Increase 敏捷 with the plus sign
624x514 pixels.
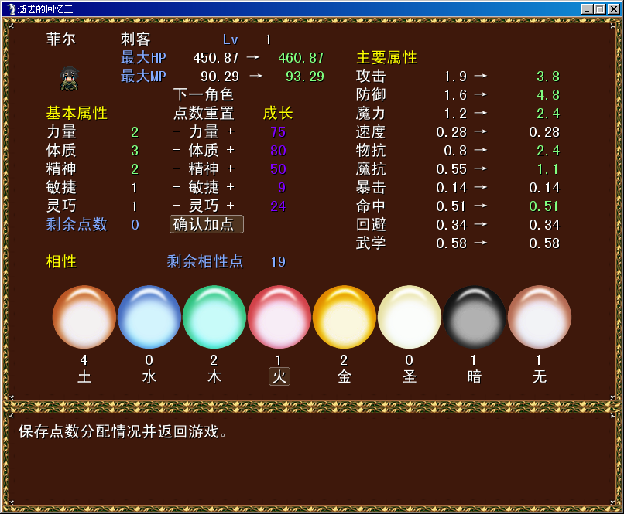coord(231,187)
